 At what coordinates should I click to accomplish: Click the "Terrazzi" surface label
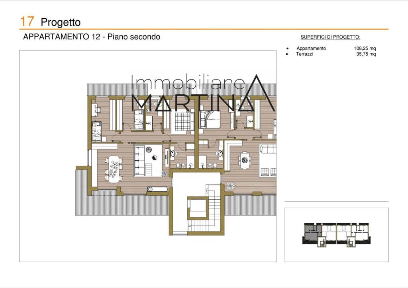304,54
